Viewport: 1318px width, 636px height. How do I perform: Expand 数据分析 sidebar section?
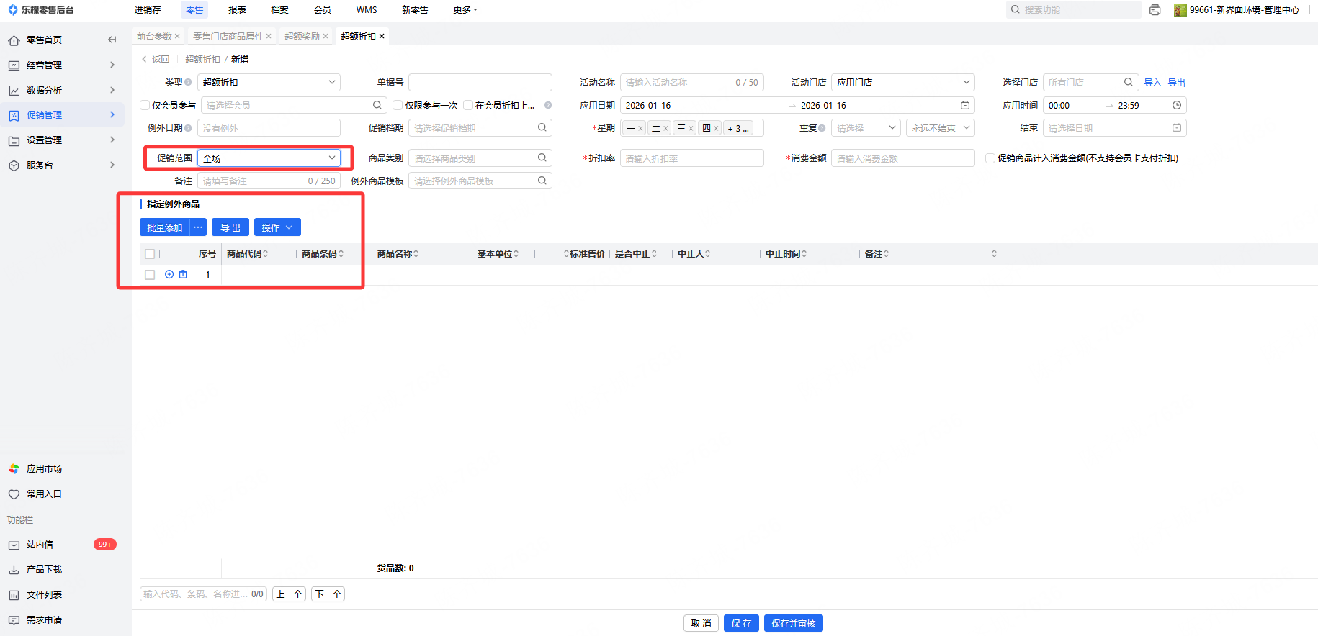point(62,90)
